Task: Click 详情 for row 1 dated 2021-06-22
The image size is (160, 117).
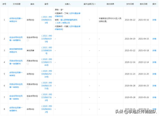Action: (x=154, y=20)
